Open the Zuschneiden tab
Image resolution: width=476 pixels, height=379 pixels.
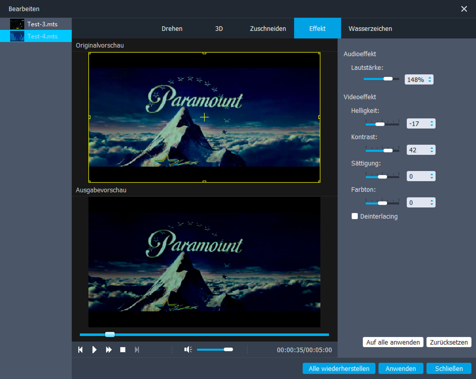click(x=268, y=29)
